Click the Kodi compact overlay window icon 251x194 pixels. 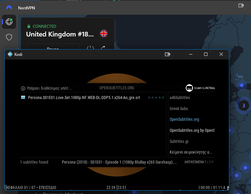[167, 55]
